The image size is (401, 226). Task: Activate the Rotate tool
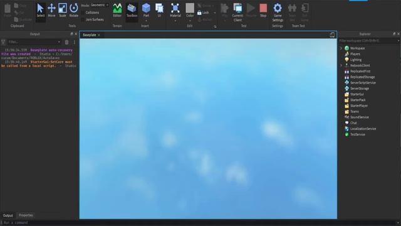point(74,11)
